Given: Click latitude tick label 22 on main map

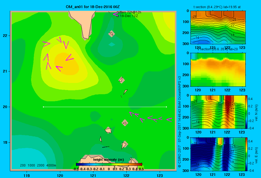Looking at the screenshot, I should click(5, 36).
